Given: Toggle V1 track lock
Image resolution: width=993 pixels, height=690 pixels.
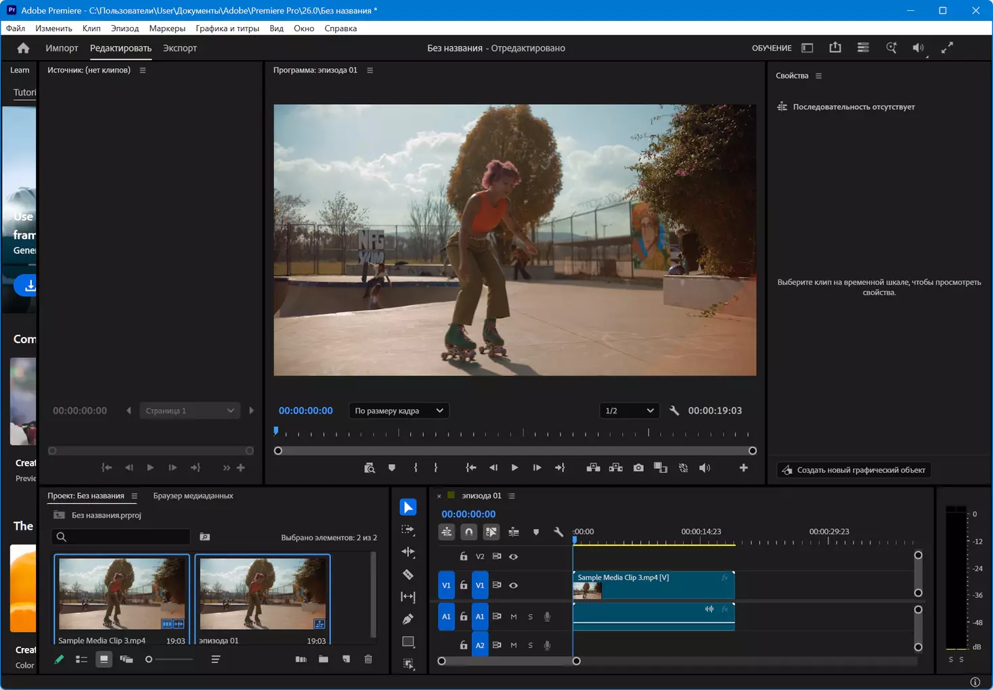Looking at the screenshot, I should [x=464, y=585].
